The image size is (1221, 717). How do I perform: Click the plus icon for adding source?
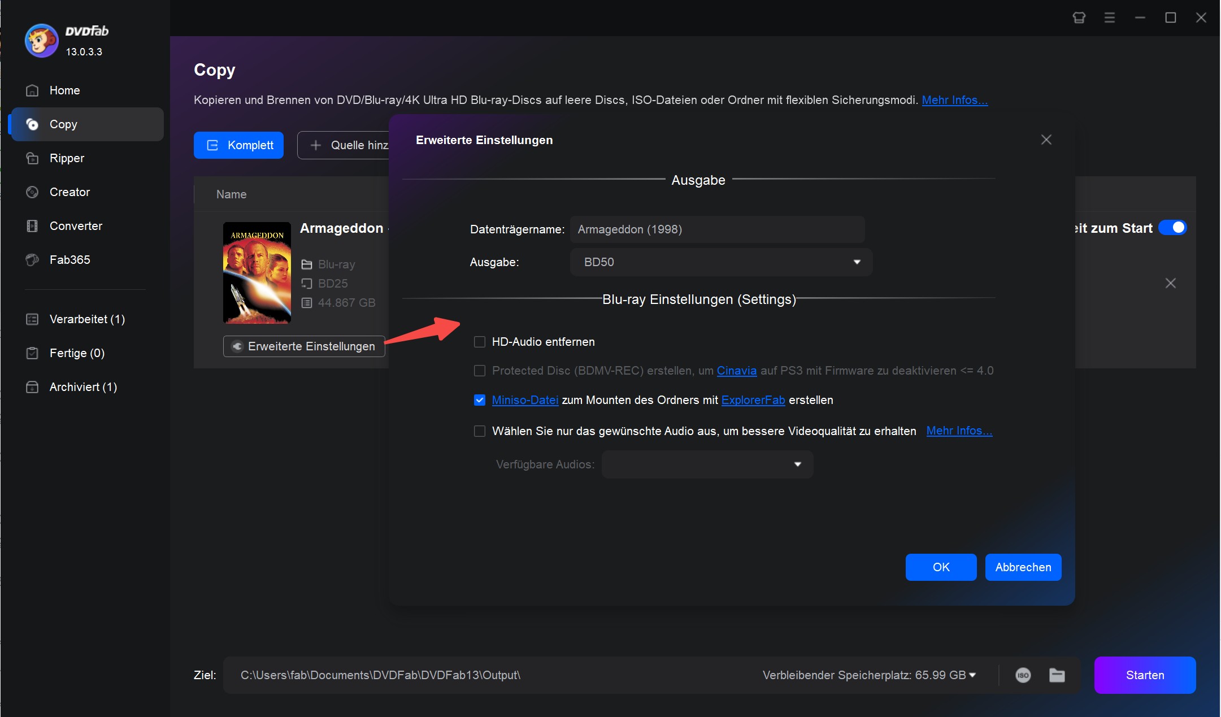(x=316, y=145)
